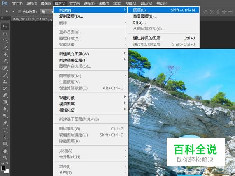Viewport: 235px width, 176px height.
Task: Open the 帮助(H) menu
Action: click(x=162, y=3)
